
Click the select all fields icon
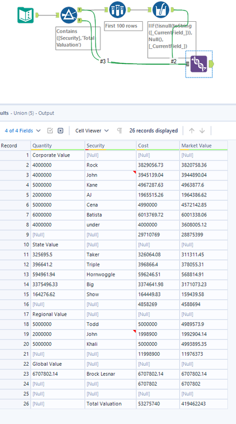[x=50, y=131]
